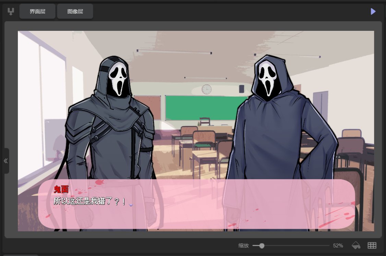Adjust the 缩放 zoom slider handle

coord(262,246)
